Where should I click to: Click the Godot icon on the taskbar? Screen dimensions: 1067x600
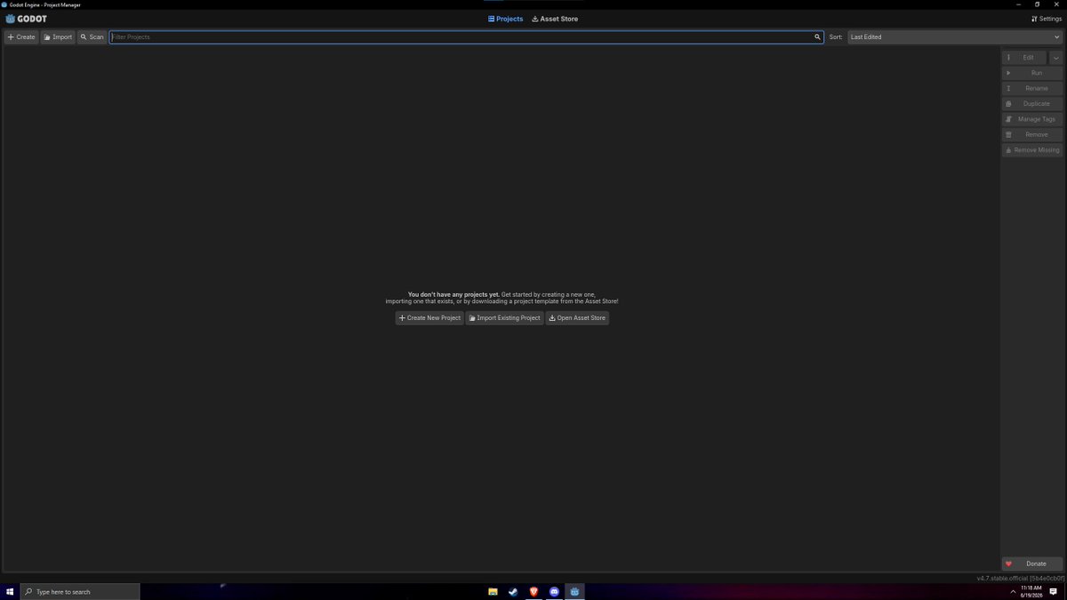coord(575,591)
